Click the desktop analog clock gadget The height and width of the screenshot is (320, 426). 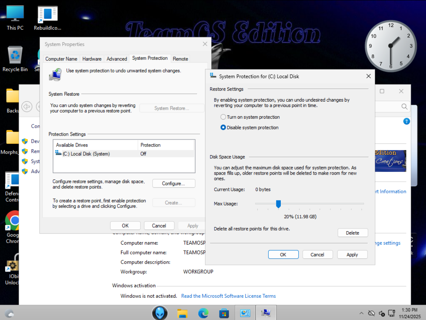(x=391, y=46)
